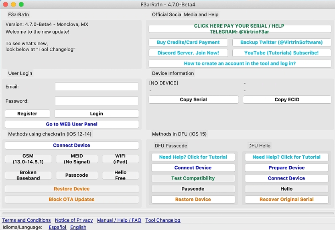Click the progress bar above footer links
Viewport: 335px width, 230px height.
(168, 213)
